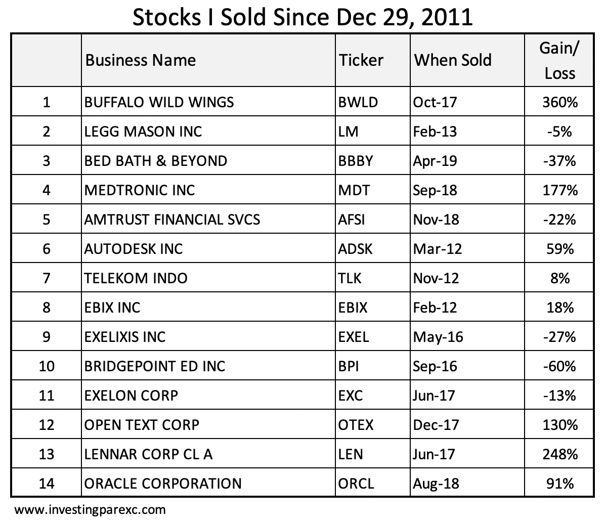Select the AUTODESK INC row name
Screen dimensions: 605x523
pyautogui.click(x=208, y=248)
